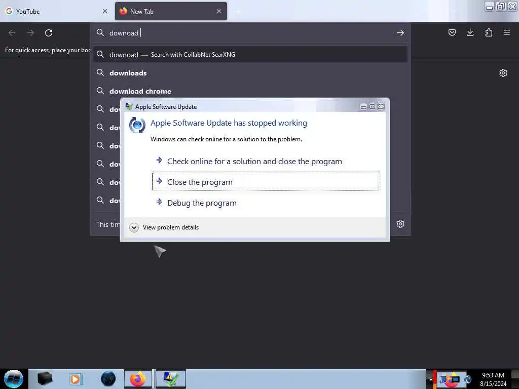Click the Firefox forward arrow
Viewport: 519px width, 389px height.
click(30, 33)
